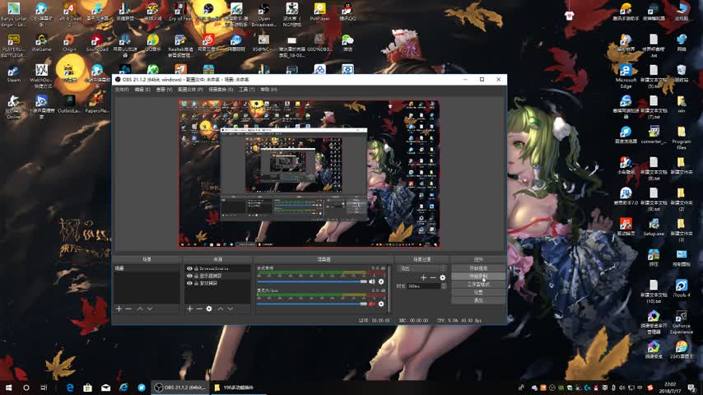
Task: Remove selected scene with minus icon
Action: point(128,309)
